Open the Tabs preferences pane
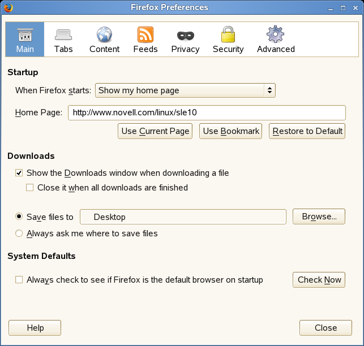Image resolution: width=364 pixels, height=346 pixels. 63,40
